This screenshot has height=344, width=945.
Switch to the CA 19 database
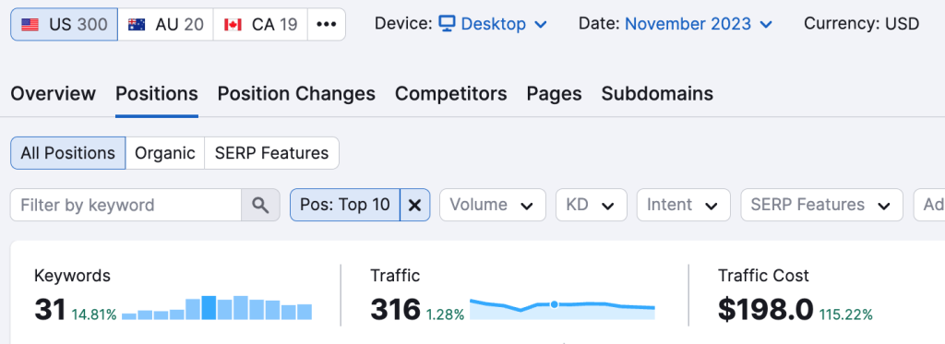pyautogui.click(x=260, y=24)
